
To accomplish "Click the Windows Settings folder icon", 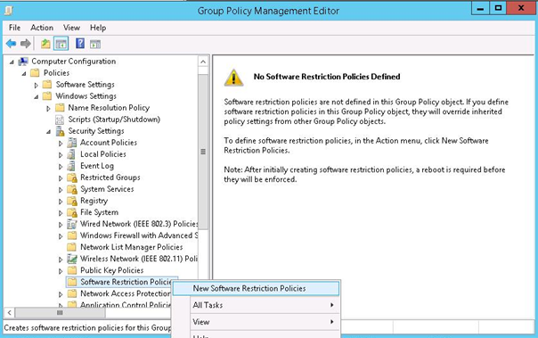I will (x=47, y=96).
